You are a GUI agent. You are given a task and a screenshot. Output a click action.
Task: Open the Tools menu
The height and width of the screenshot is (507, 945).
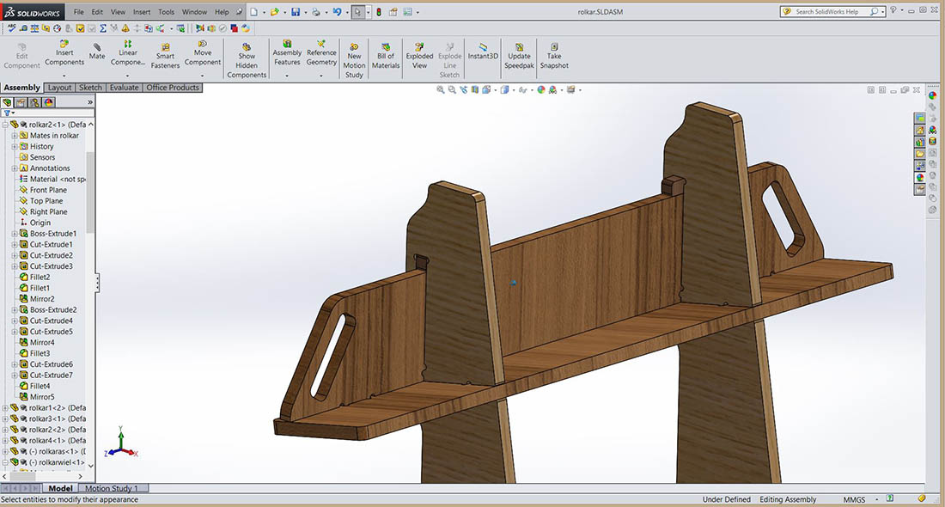coord(166,11)
